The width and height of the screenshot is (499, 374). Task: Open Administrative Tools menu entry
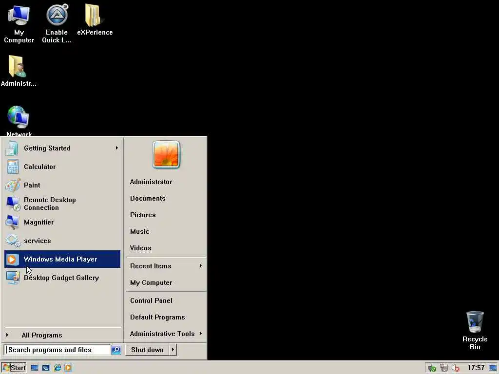coord(166,334)
